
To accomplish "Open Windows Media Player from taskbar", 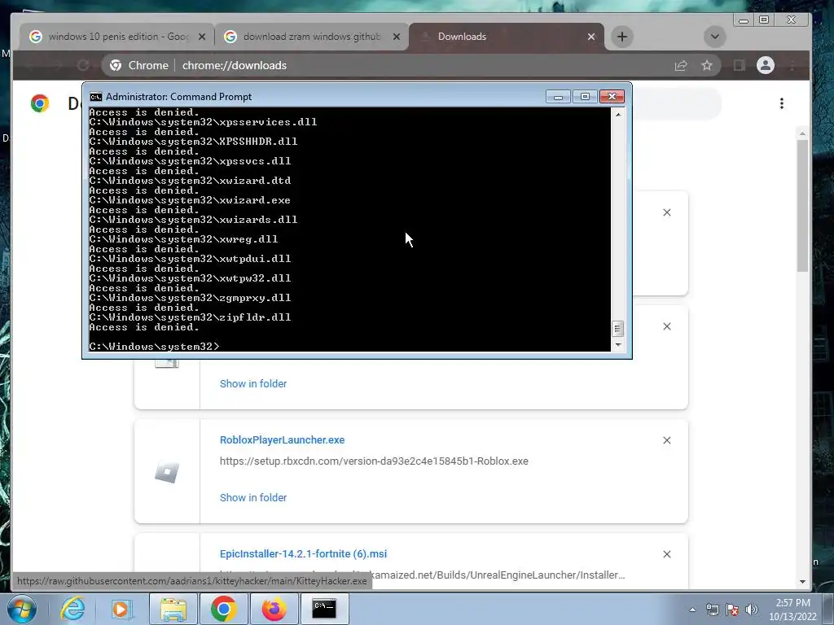I will point(121,609).
